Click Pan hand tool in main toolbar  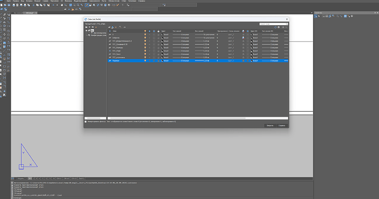pyautogui.click(x=62, y=5)
